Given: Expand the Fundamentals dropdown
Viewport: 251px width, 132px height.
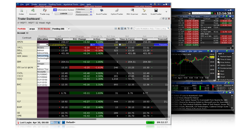Looking at the screenshot, I should pyautogui.click(x=84, y=15).
